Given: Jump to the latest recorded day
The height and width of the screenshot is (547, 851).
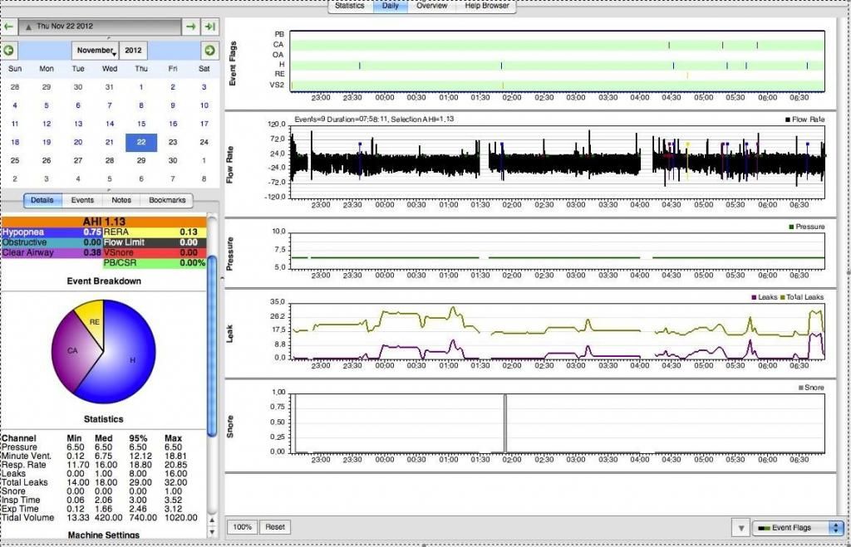Looking at the screenshot, I should pos(210,27).
